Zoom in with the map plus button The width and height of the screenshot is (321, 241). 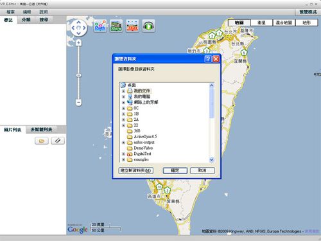pyautogui.click(x=78, y=43)
